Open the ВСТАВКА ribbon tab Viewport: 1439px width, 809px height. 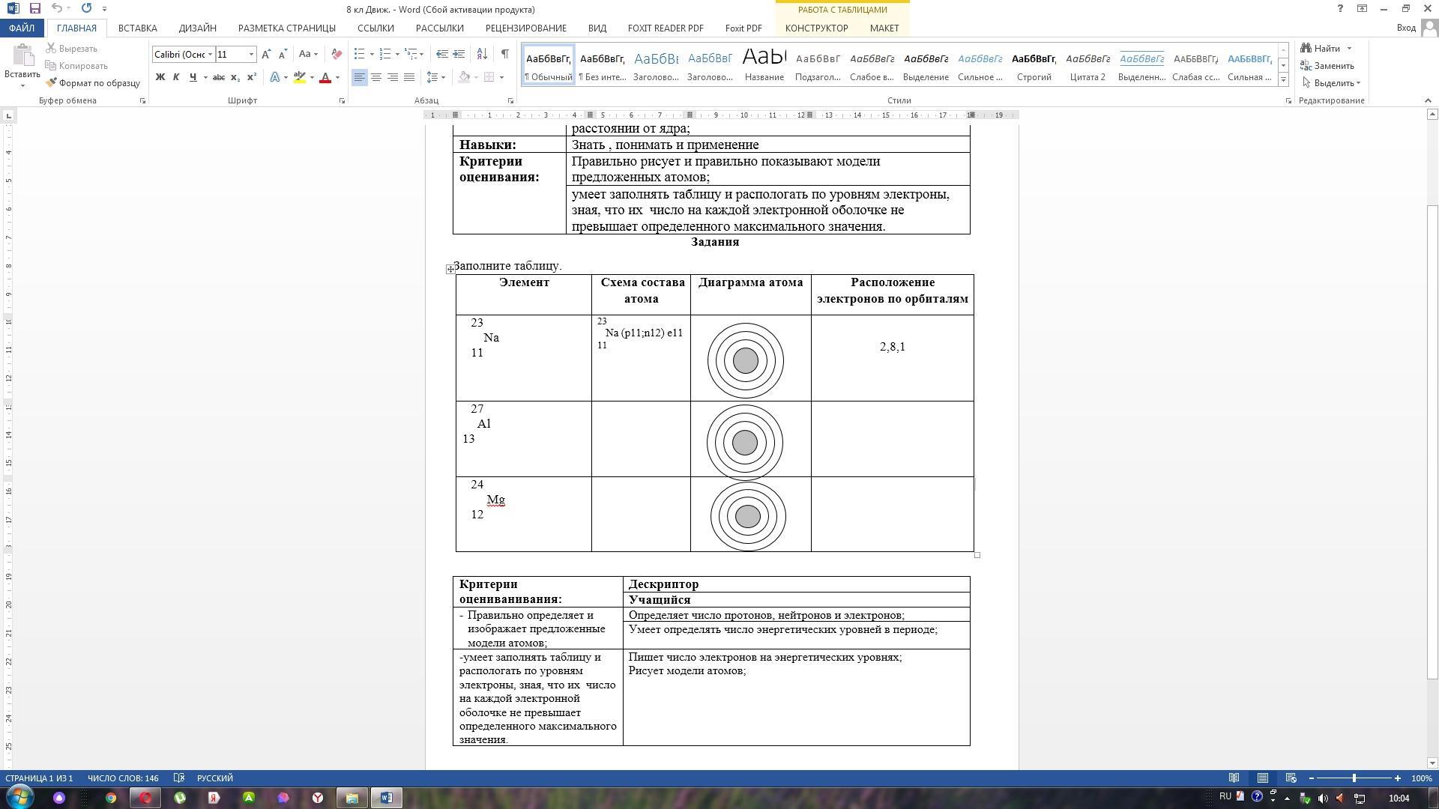point(137,28)
